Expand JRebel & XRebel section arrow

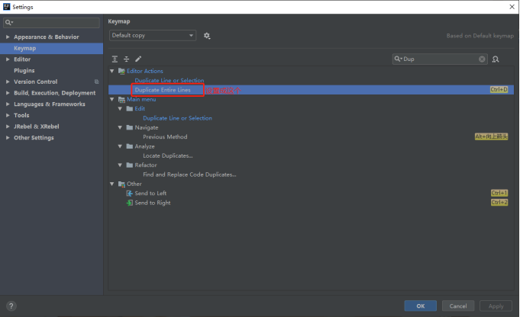click(x=8, y=126)
